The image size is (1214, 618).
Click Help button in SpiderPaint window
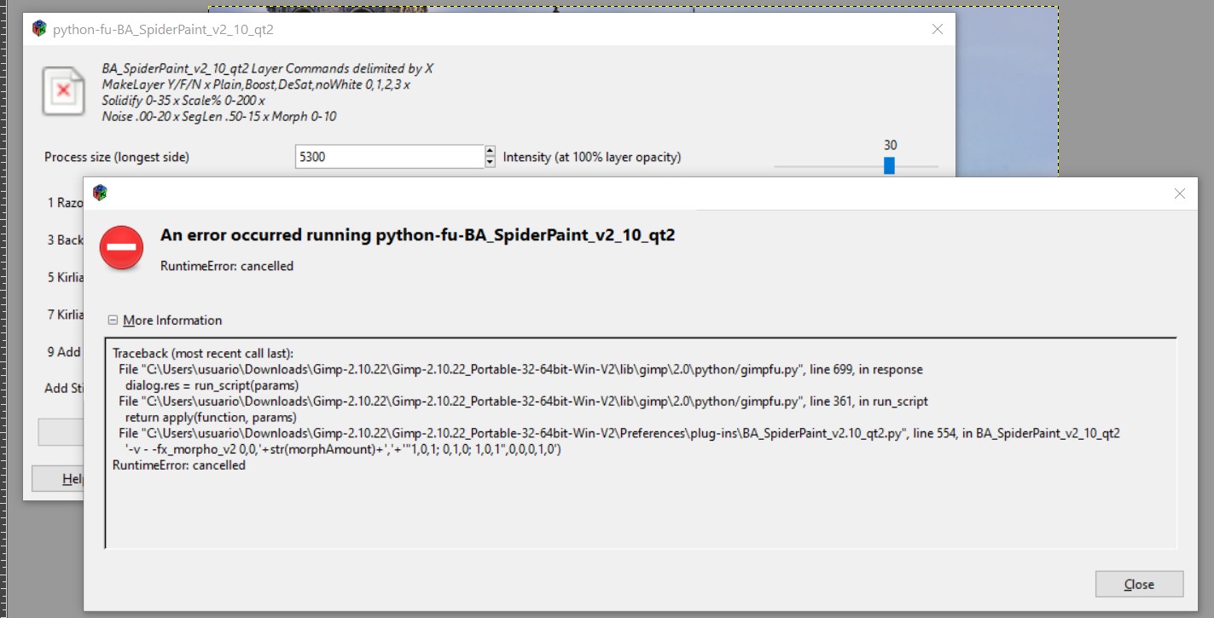point(58,479)
